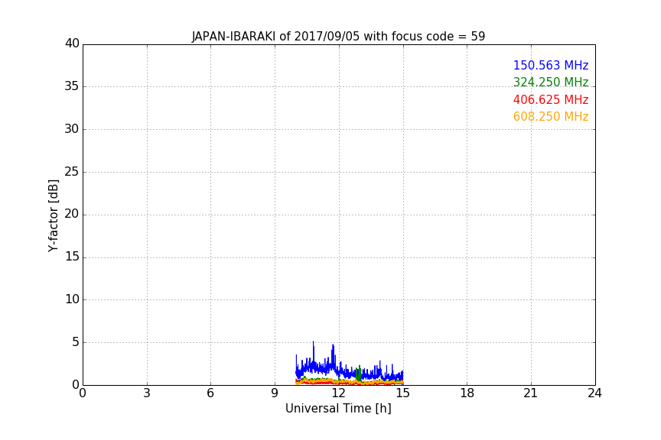
Task: Select the red 406.625 MHz legend label
Action: pos(551,99)
